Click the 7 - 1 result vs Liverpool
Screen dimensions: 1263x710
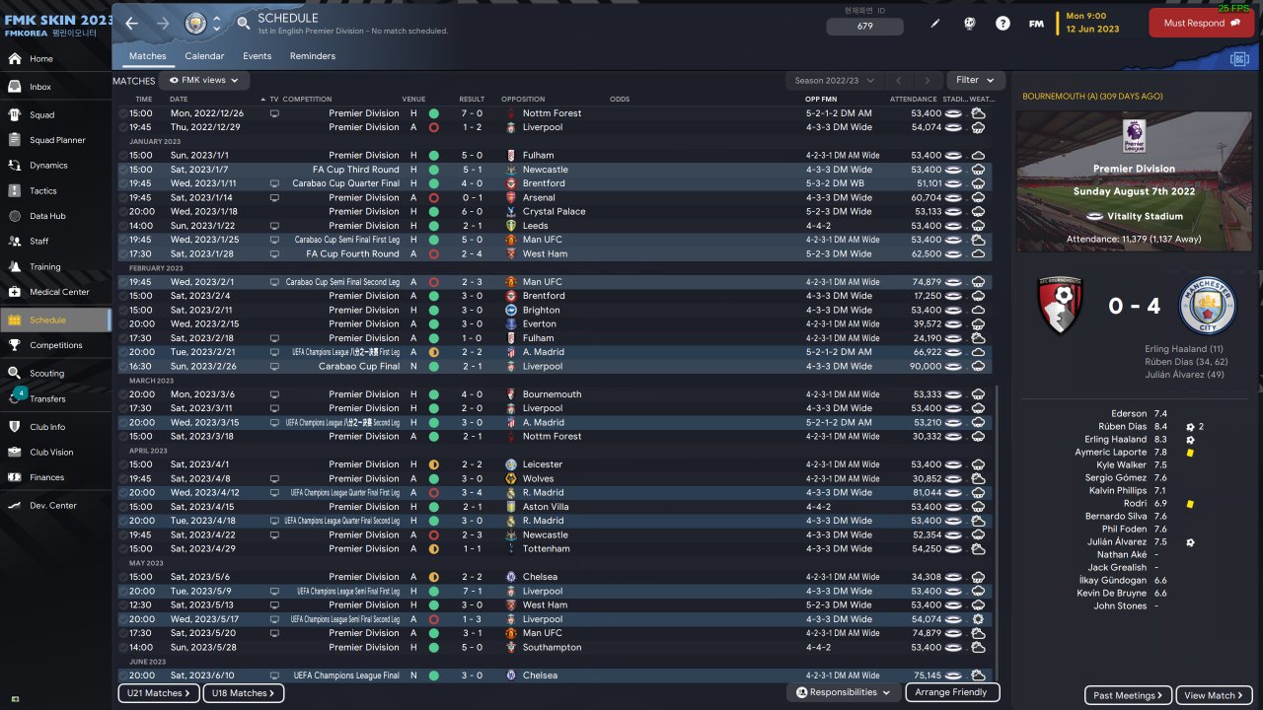pos(472,591)
